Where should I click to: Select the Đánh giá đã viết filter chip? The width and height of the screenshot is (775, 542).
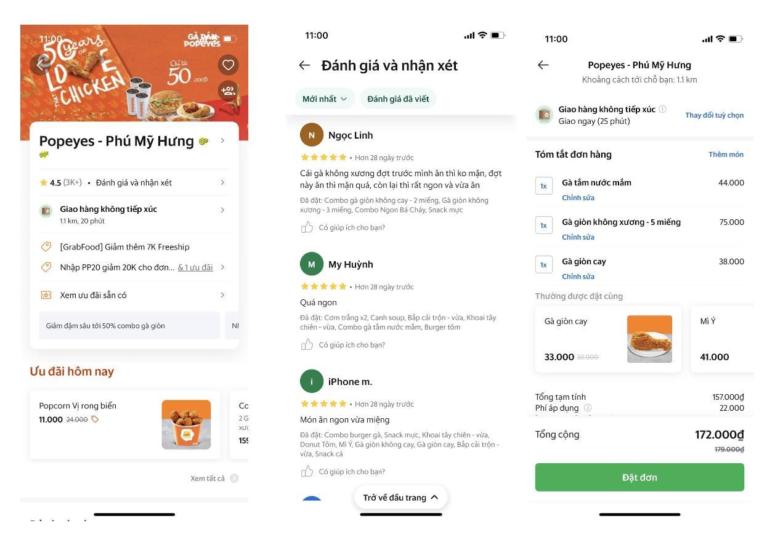(398, 99)
